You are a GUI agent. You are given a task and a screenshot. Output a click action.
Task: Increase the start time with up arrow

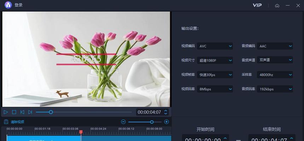(x=225, y=138)
